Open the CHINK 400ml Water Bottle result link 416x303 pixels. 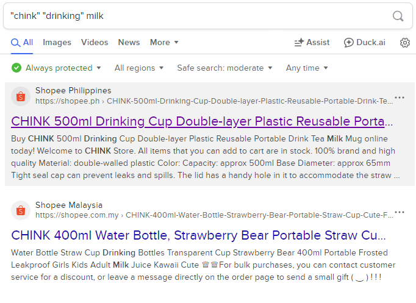point(198,235)
